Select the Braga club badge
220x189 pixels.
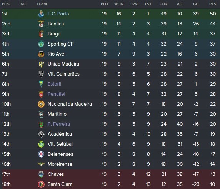41,34
